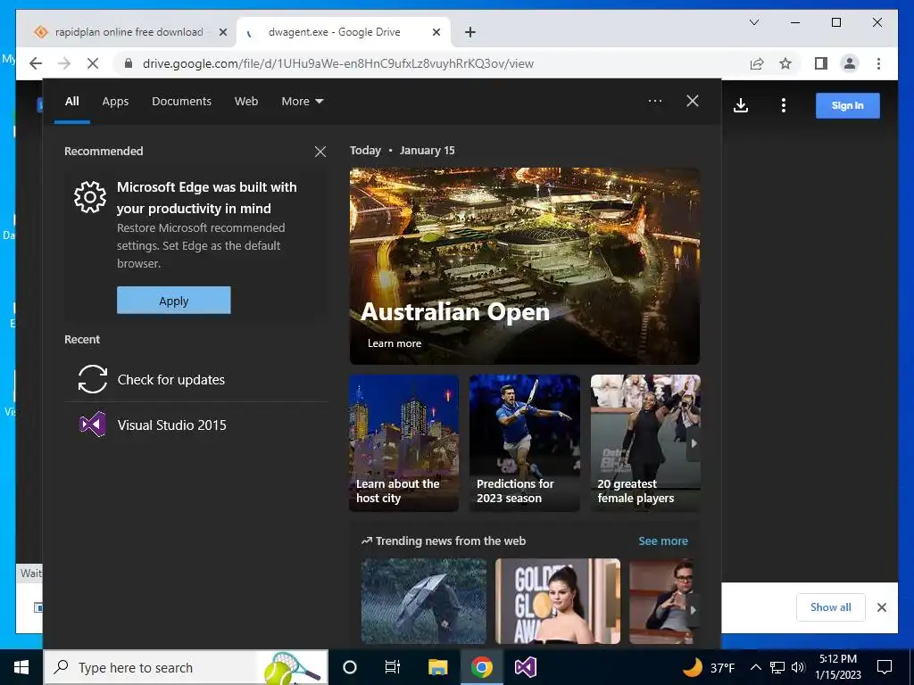Open the notification center icon

885,667
